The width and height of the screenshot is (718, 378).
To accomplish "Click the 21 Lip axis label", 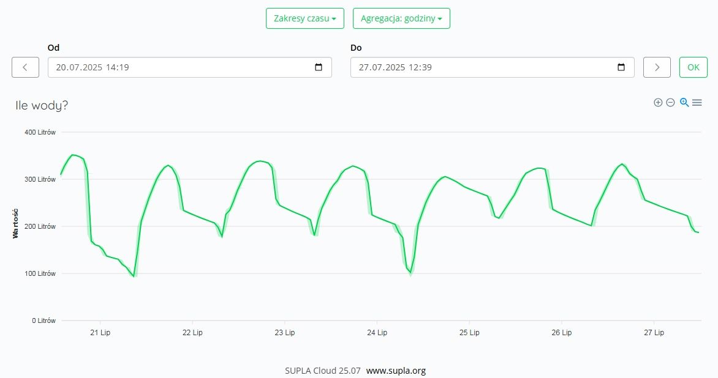I will coord(100,332).
